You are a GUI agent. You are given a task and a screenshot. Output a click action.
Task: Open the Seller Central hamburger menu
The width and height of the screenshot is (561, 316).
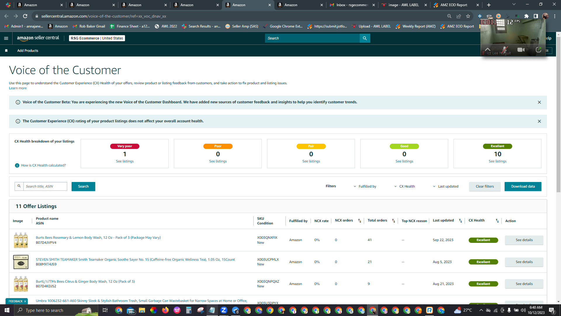pos(6,38)
